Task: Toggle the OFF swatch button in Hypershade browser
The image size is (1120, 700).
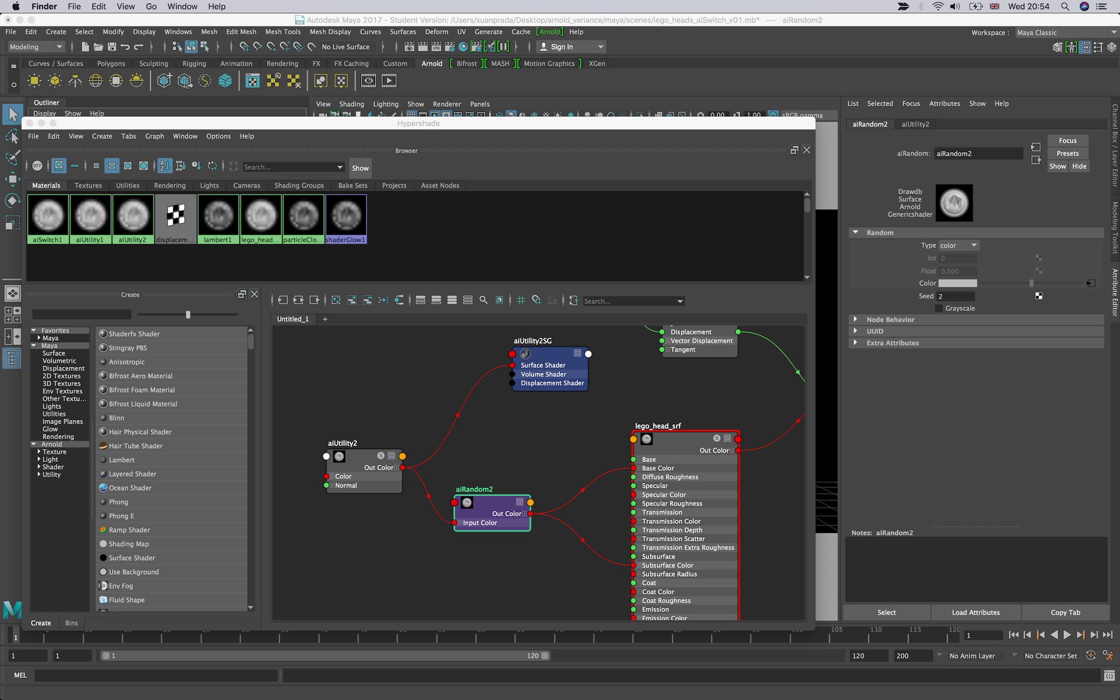Action: (37, 166)
